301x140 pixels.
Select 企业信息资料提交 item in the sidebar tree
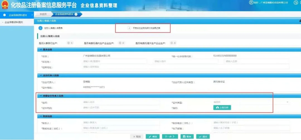tap(14, 22)
